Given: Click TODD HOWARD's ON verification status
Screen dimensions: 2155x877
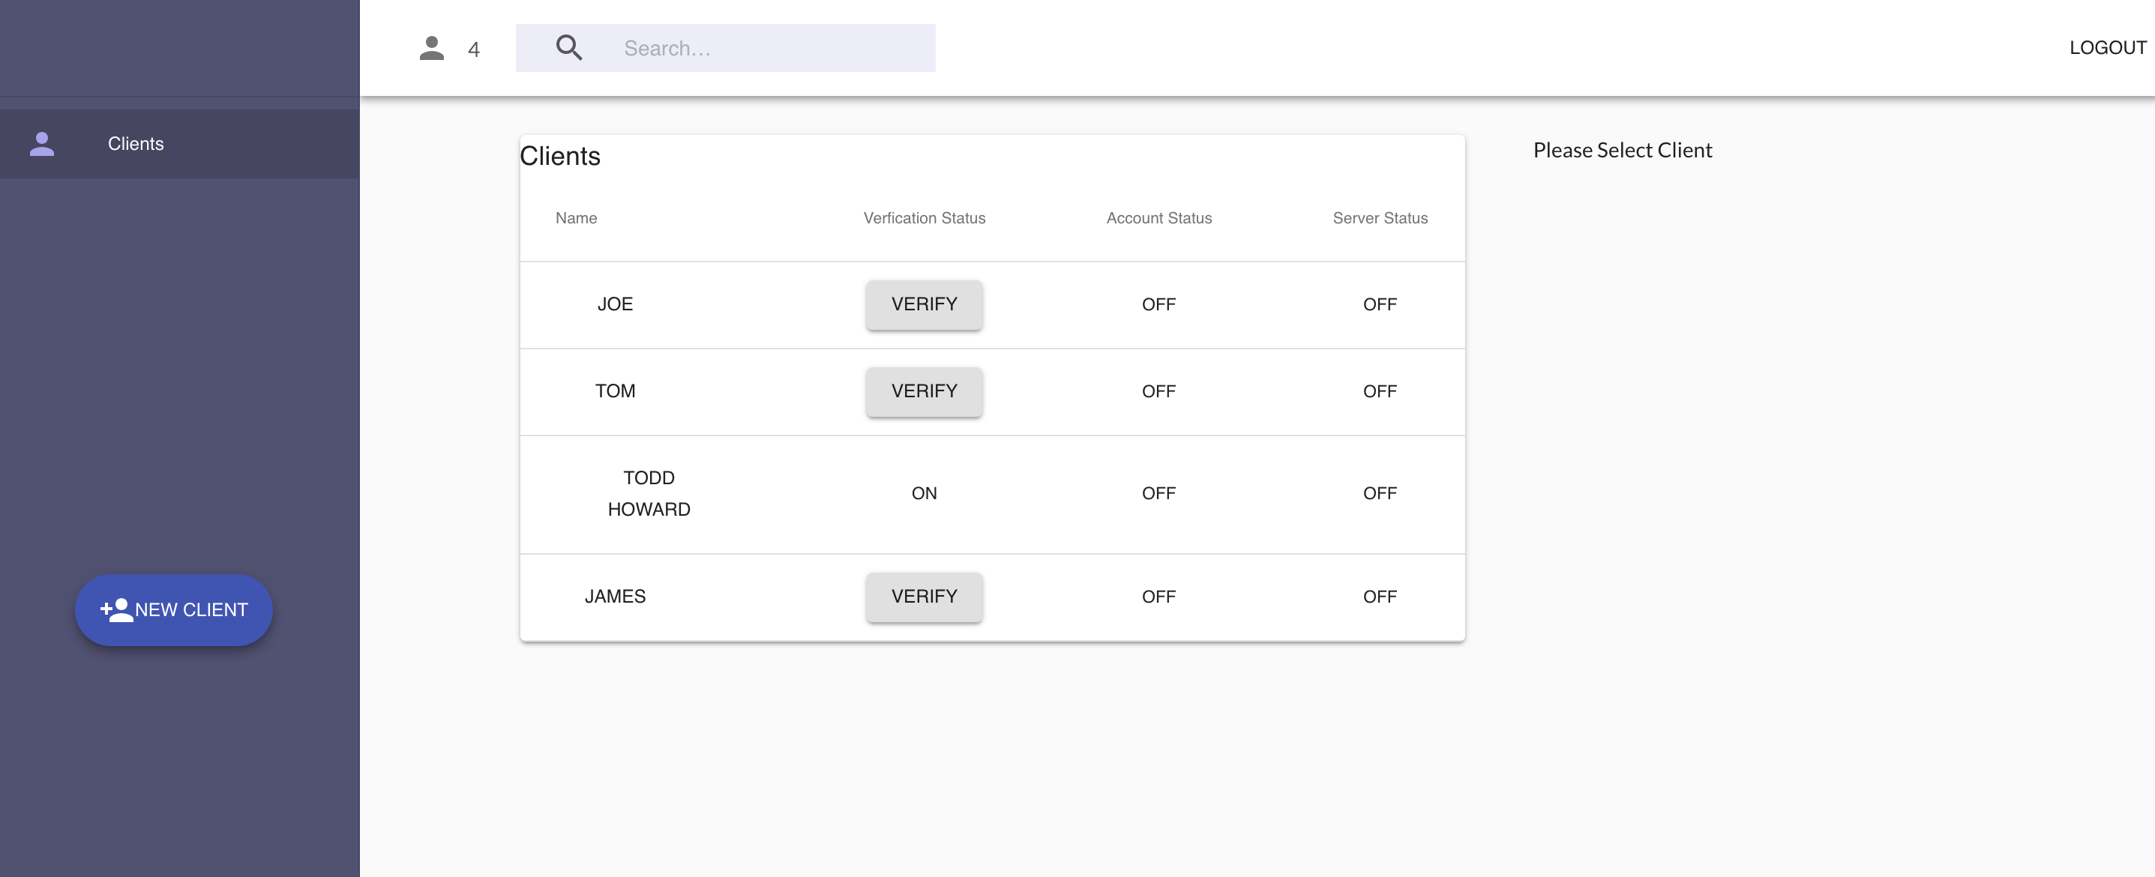Looking at the screenshot, I should [924, 493].
